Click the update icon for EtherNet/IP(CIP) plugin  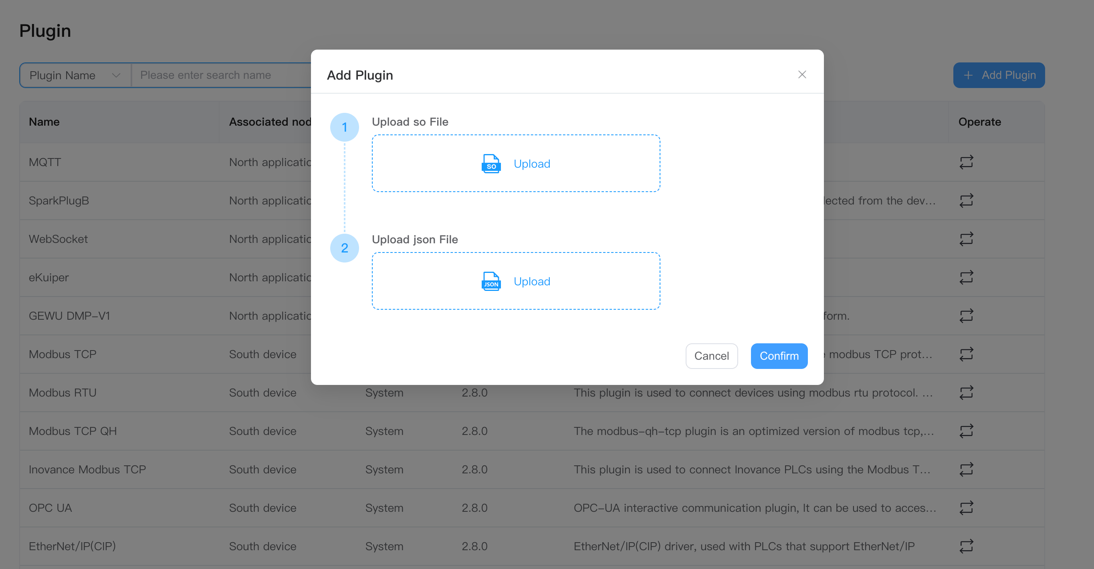tap(966, 546)
